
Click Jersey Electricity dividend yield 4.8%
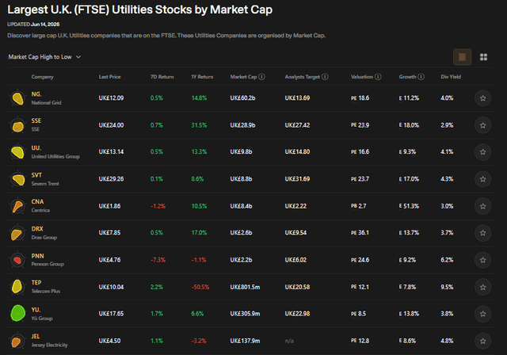point(447,341)
